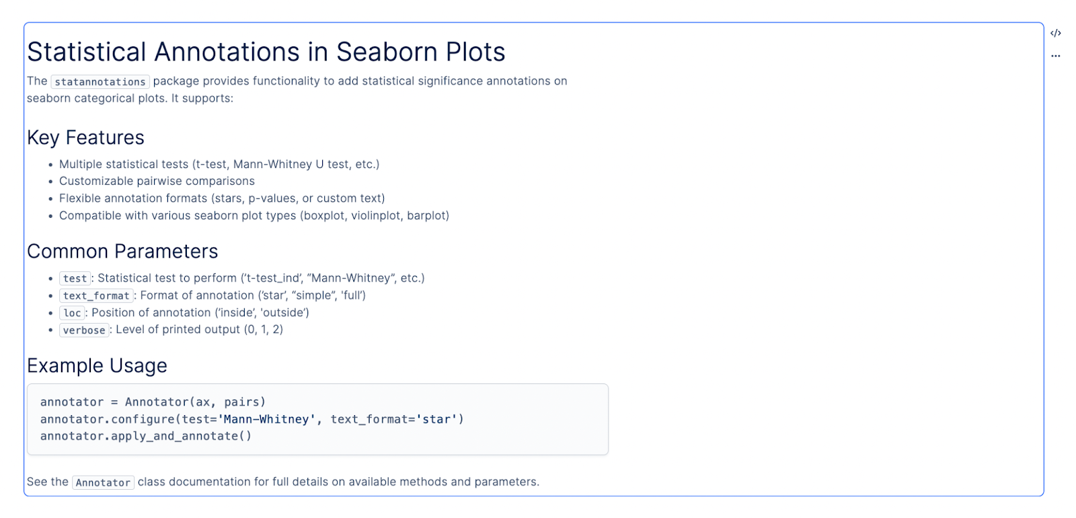The image size is (1076, 518).
Task: Click the 'Common Parameters' heading
Action: point(122,251)
